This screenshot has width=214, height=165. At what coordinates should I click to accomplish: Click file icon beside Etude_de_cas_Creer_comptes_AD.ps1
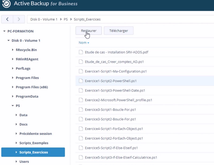81,62
